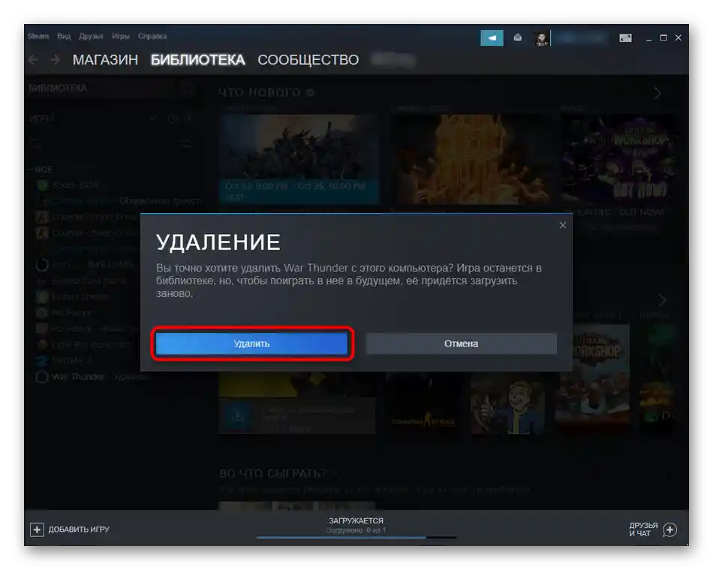Click the plus icon for ДОБАВИТЬ ИГРУ
This screenshot has height=570, width=713.
click(x=37, y=529)
